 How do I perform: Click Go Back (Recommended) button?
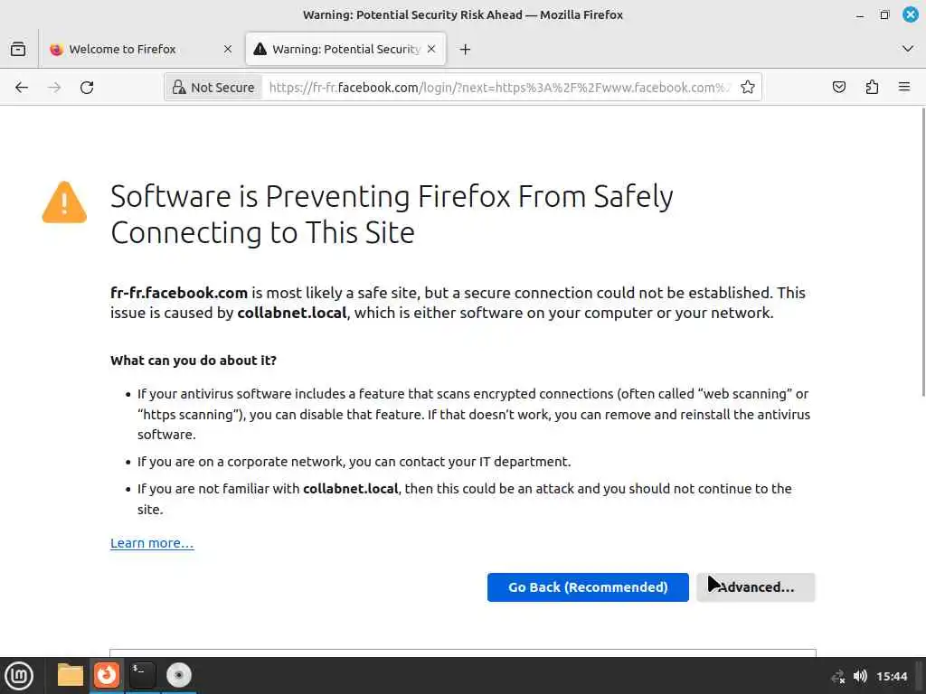click(x=588, y=587)
